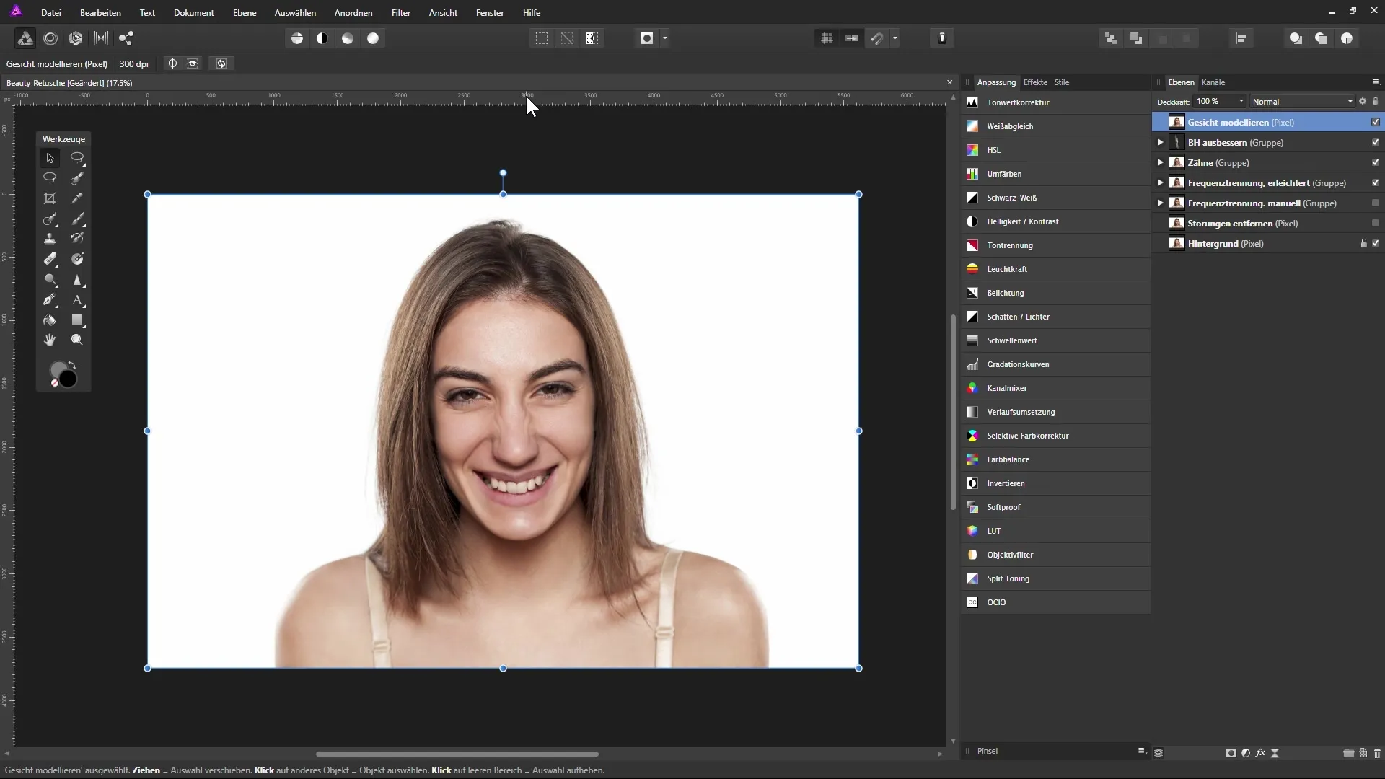Click the gray primary color swatch

coord(56,369)
